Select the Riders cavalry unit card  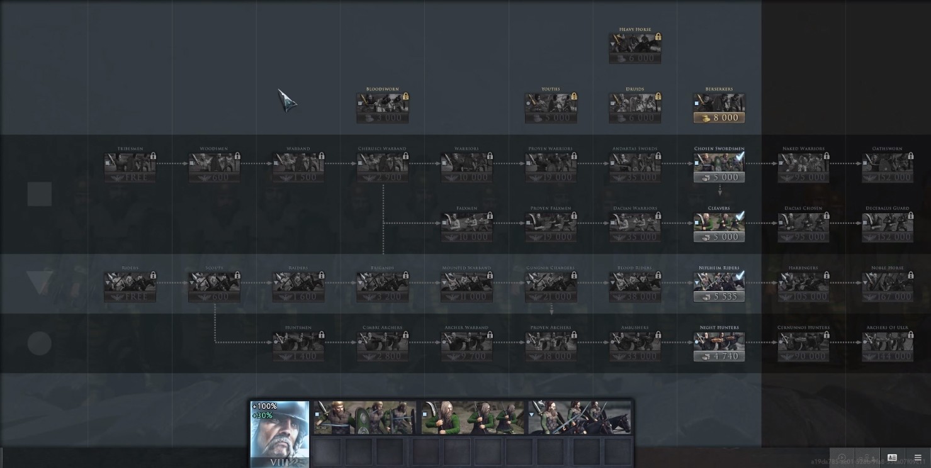(130, 287)
